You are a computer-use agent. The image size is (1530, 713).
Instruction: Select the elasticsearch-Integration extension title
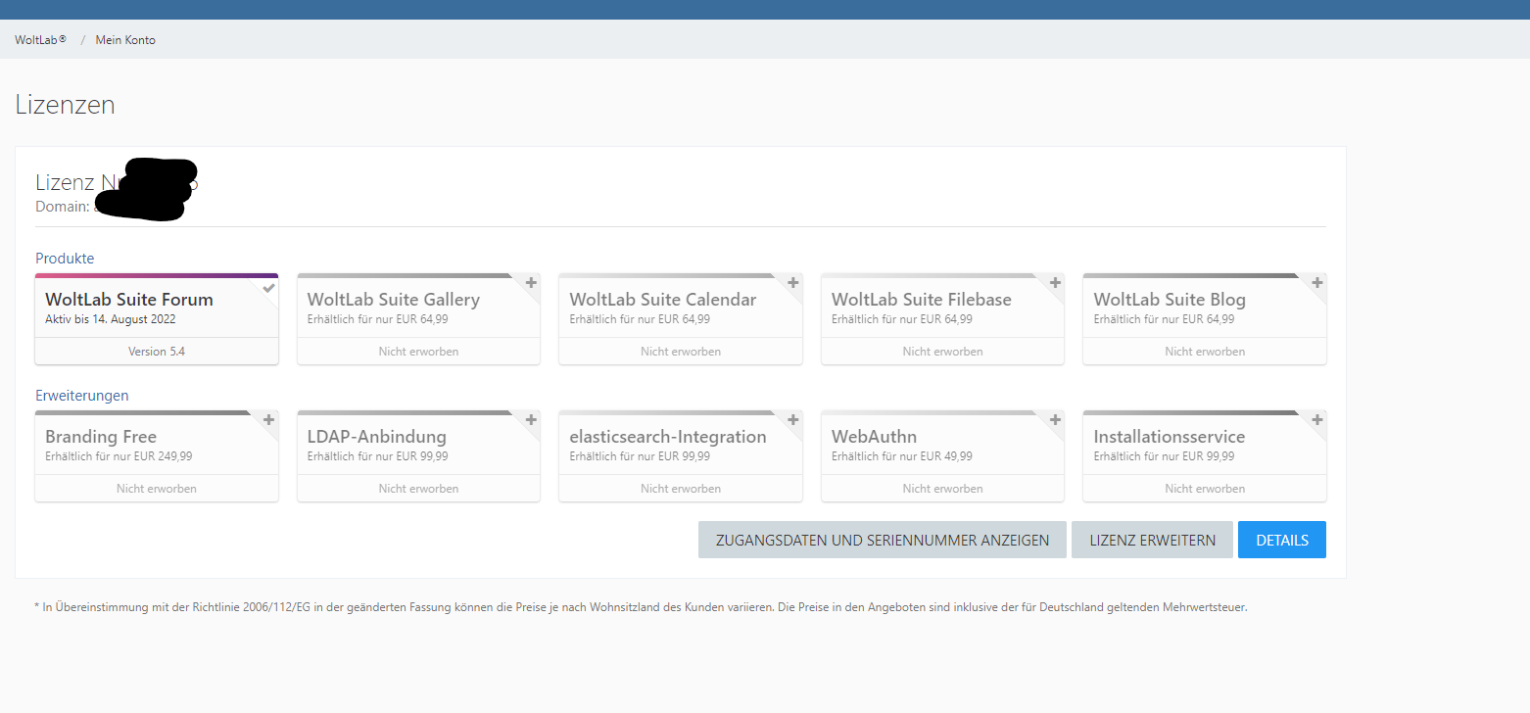tap(668, 437)
